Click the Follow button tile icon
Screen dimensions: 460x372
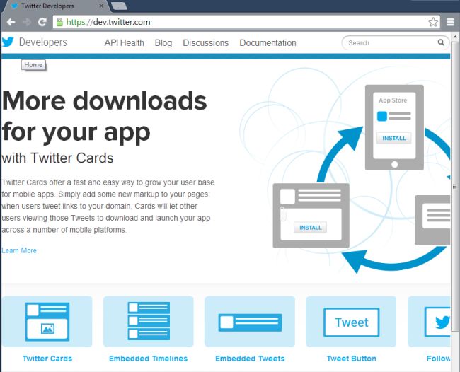point(429,322)
